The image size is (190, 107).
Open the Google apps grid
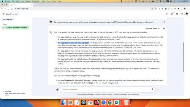coord(182,14)
